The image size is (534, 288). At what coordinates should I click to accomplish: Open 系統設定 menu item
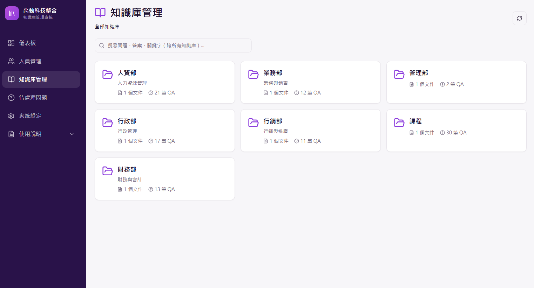coord(41,116)
